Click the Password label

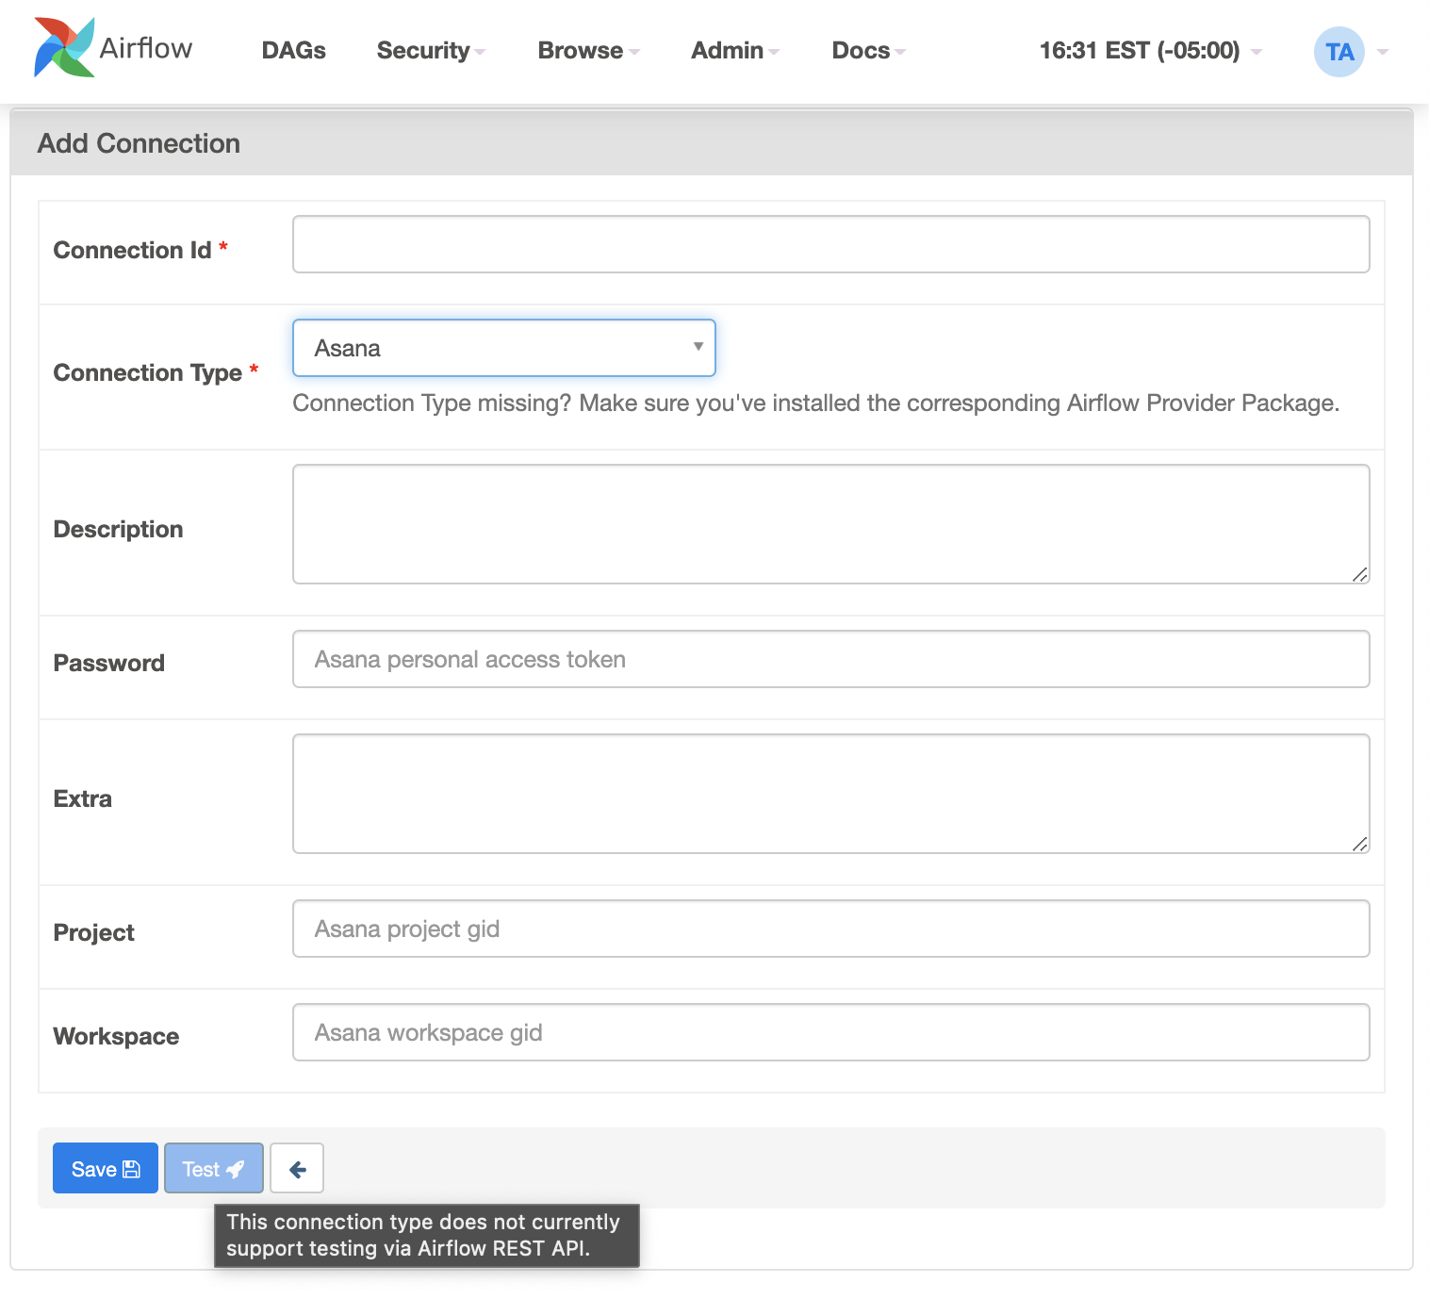point(108,663)
